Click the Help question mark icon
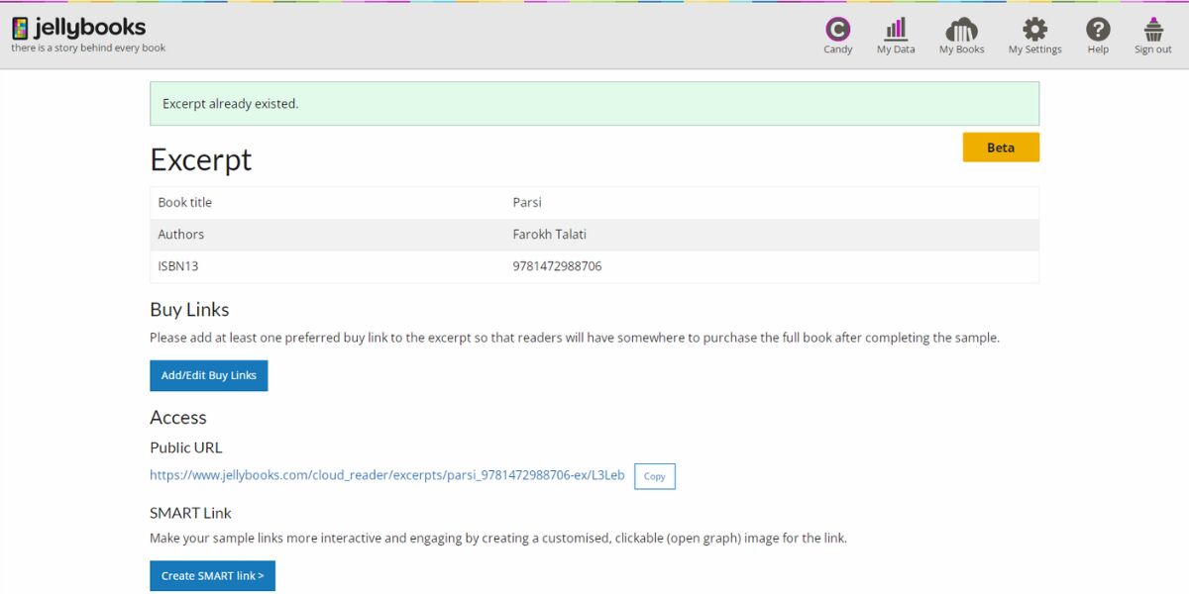Screen dimensions: 1189x594 pyautogui.click(x=1098, y=30)
